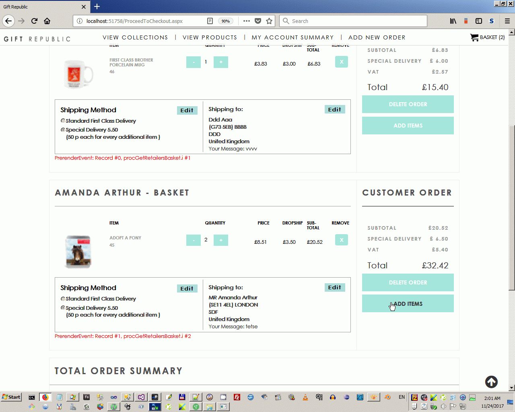
Task: Click the Gift Republic logo
Action: point(37,39)
